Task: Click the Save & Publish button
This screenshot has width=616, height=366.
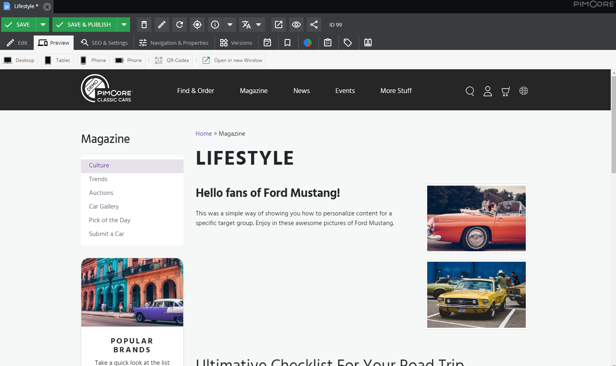Action: (85, 25)
